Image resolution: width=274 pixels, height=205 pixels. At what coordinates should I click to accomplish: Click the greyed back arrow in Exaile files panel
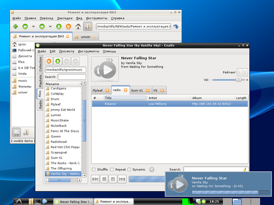pos(67,61)
